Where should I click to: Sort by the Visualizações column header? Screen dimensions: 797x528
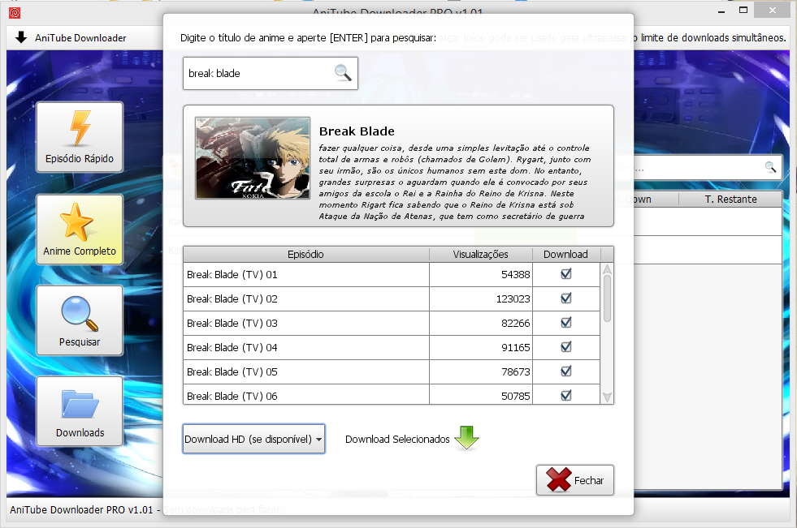480,254
